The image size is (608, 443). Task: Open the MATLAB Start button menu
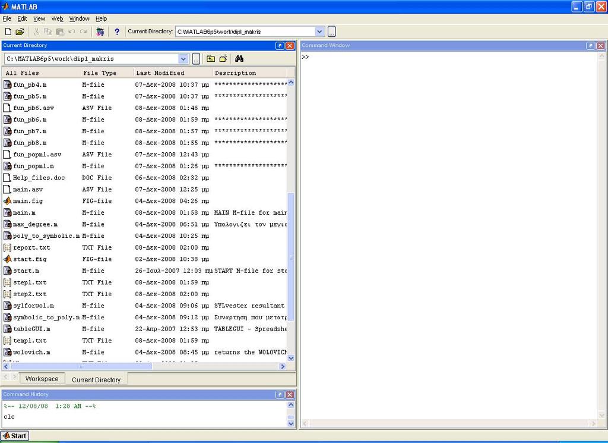tap(15, 436)
